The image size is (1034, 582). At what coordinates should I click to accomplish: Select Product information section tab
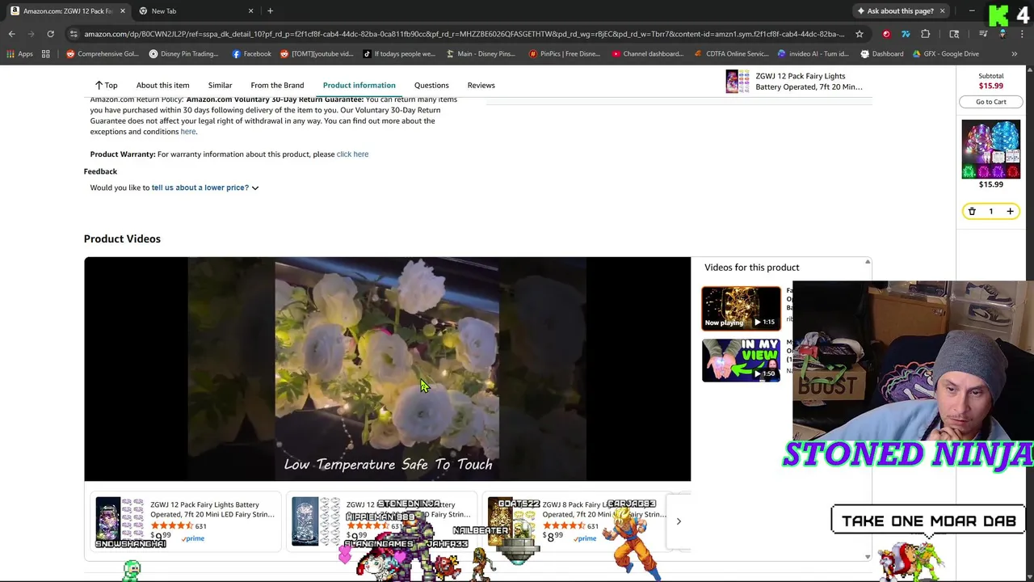click(x=359, y=85)
